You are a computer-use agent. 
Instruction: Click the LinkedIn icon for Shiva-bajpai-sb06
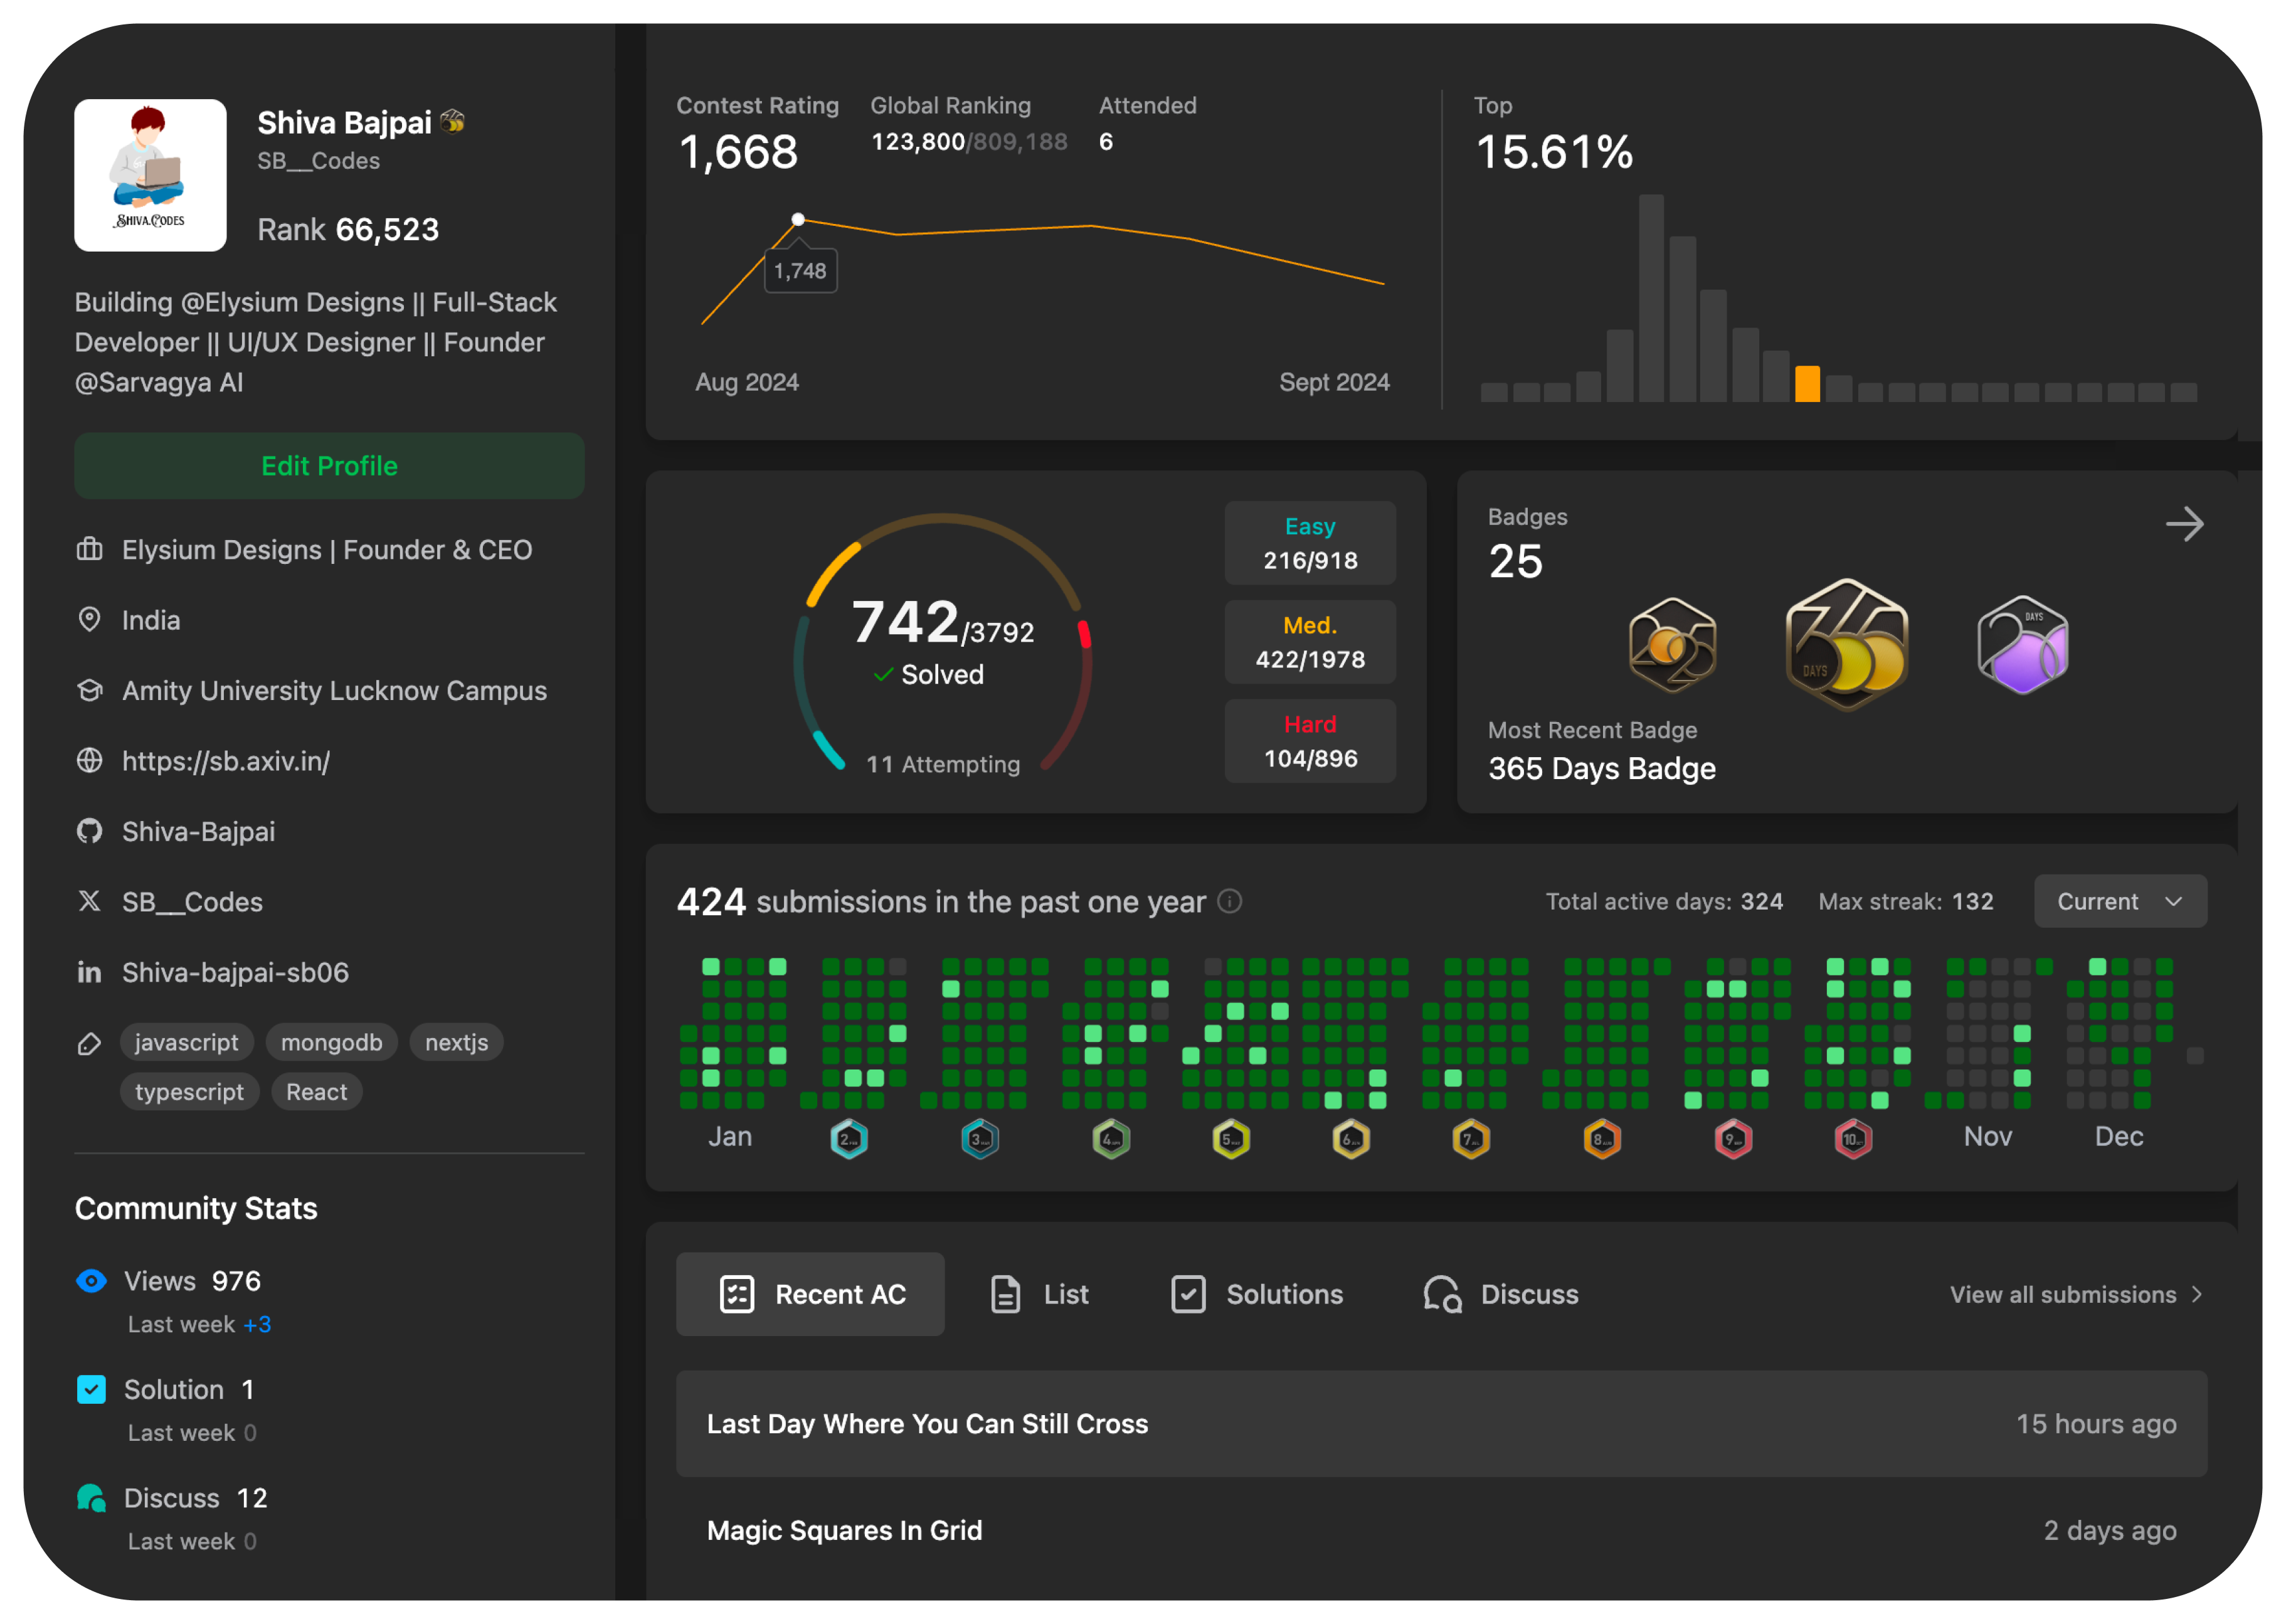click(90, 972)
